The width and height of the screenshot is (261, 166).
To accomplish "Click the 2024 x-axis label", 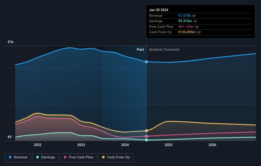I will tap(125, 145).
